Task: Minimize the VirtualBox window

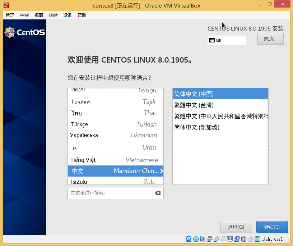Action: point(260,4)
